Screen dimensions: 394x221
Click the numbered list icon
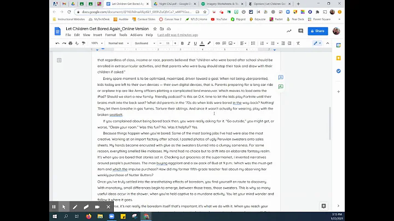[262, 43]
